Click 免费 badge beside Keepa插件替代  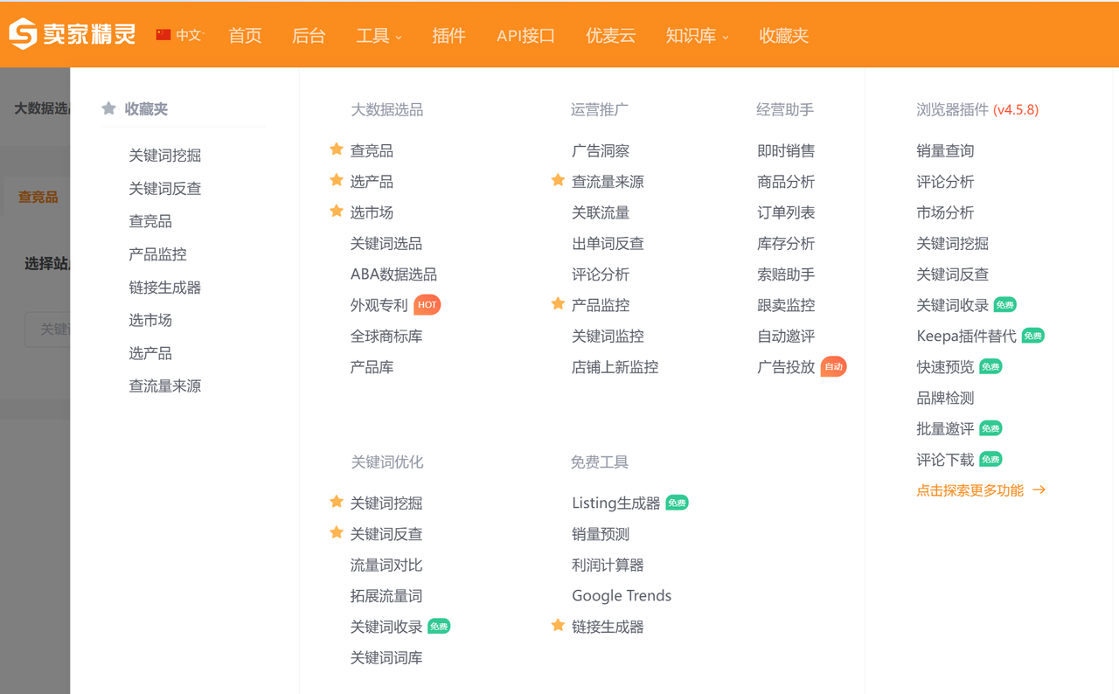click(x=1033, y=336)
